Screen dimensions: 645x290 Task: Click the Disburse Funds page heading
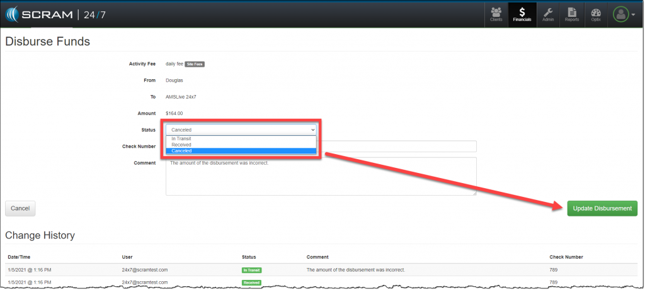[47, 42]
